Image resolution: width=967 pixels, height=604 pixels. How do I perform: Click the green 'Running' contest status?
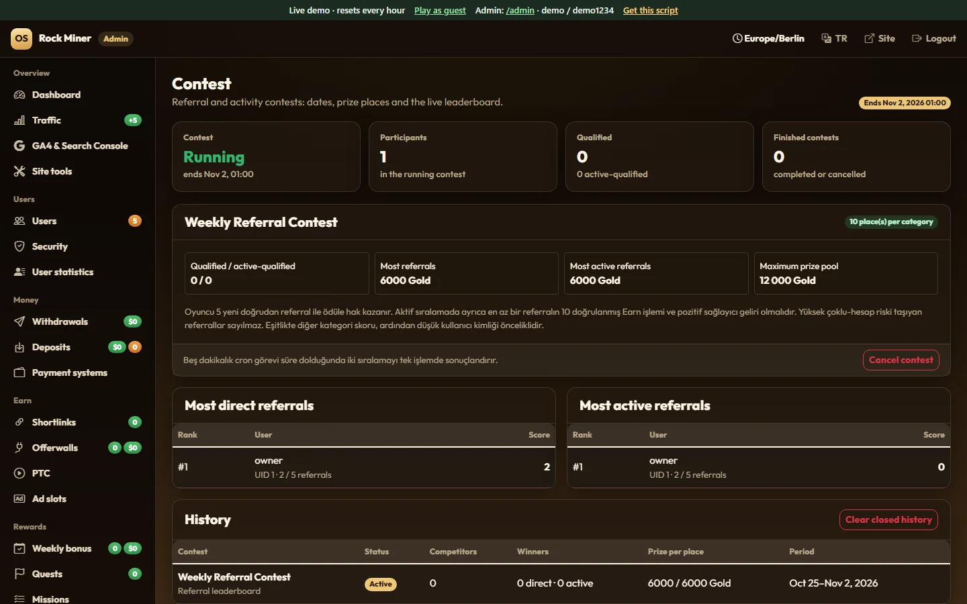[x=214, y=157]
